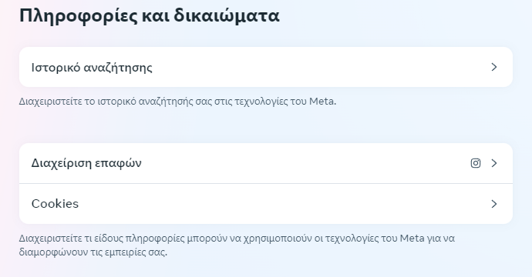Open the Διαχείριση επαφών option
This screenshot has height=277, width=532.
[266, 163]
